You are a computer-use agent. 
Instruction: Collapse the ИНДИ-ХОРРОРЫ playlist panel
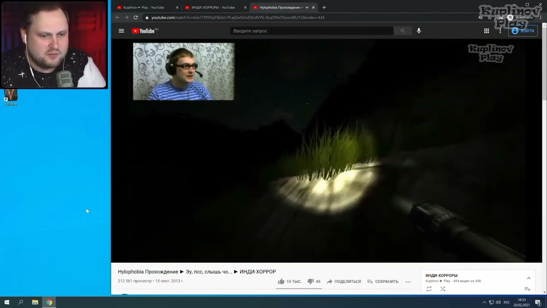528,278
